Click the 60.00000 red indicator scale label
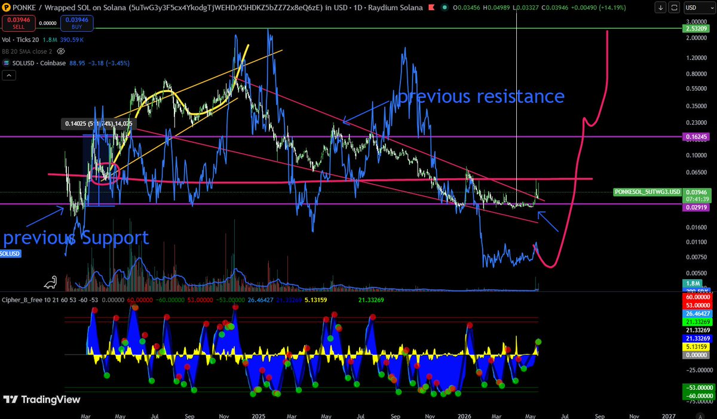This screenshot has height=419, width=717. pos(697,296)
